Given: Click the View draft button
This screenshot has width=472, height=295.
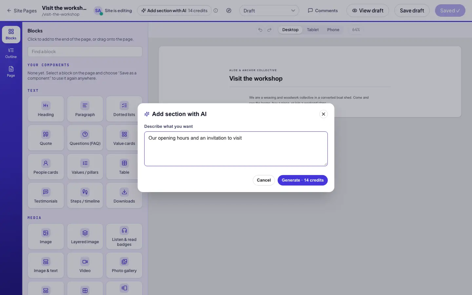Looking at the screenshot, I should point(368,10).
